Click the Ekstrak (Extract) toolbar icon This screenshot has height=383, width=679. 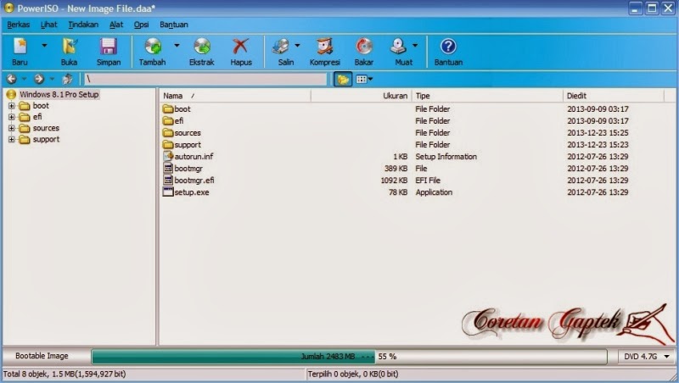pos(202,47)
